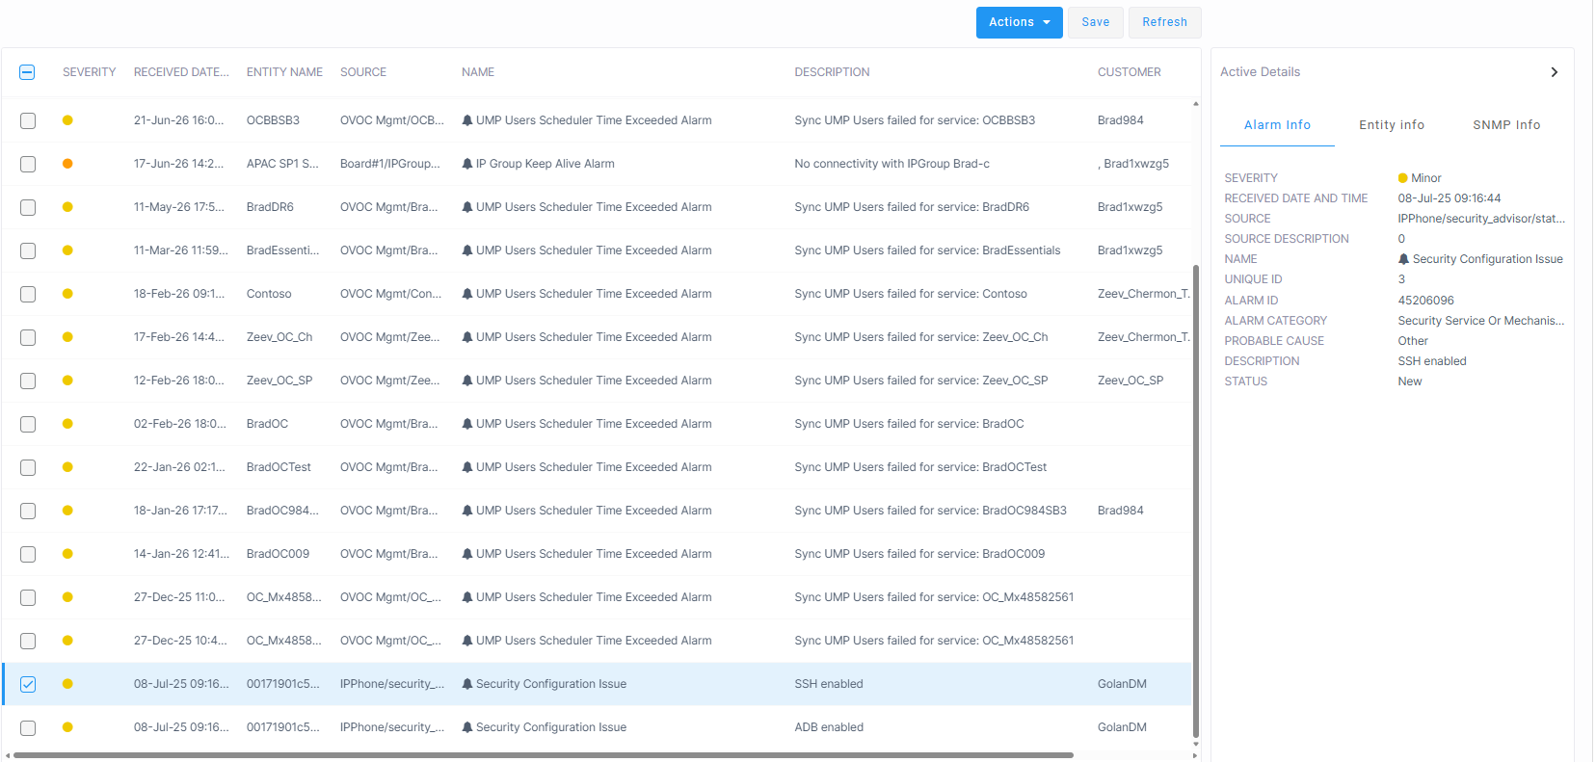Click the bell icon in Zeev_OC_SP alarm row
Screen dimensions: 1596x762
click(467, 381)
